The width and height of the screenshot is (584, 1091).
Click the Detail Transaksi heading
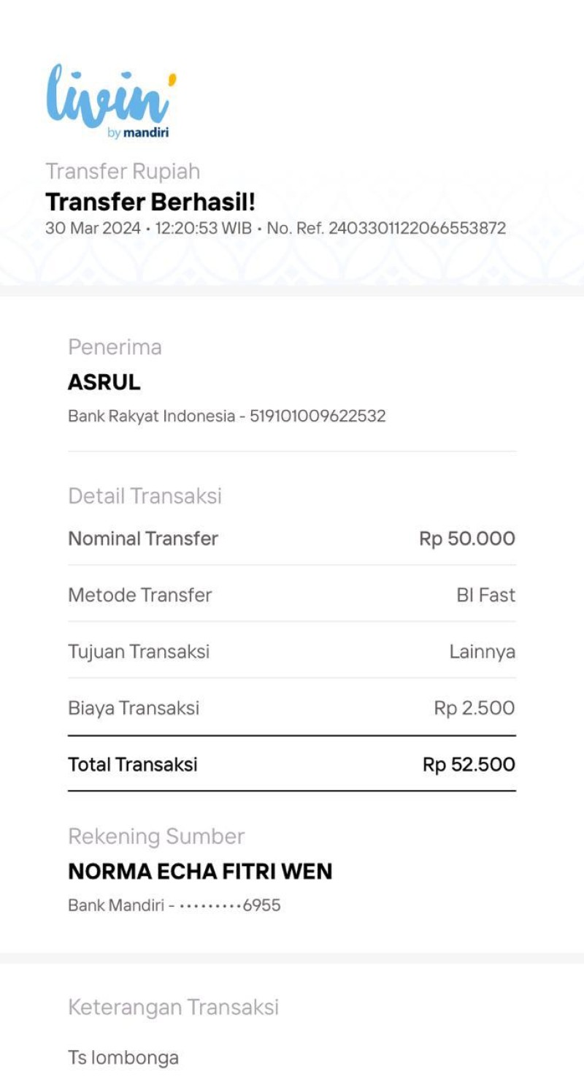click(x=145, y=496)
